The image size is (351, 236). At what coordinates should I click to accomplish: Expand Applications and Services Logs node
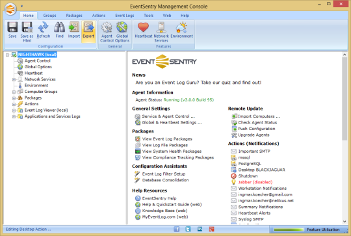tap(14, 116)
